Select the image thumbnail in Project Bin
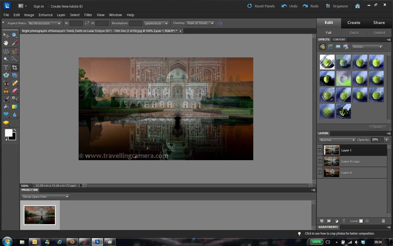Viewport: 393px width, 246px height. [x=40, y=215]
